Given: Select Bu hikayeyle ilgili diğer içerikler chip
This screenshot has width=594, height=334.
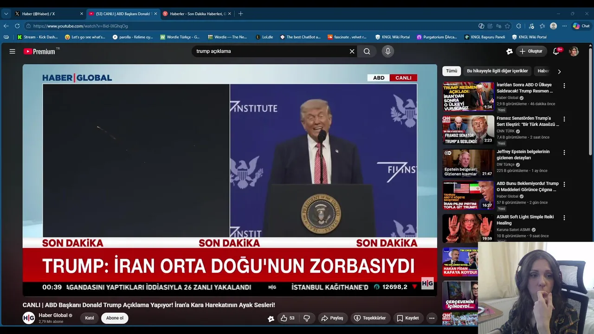Looking at the screenshot, I should tap(497, 71).
